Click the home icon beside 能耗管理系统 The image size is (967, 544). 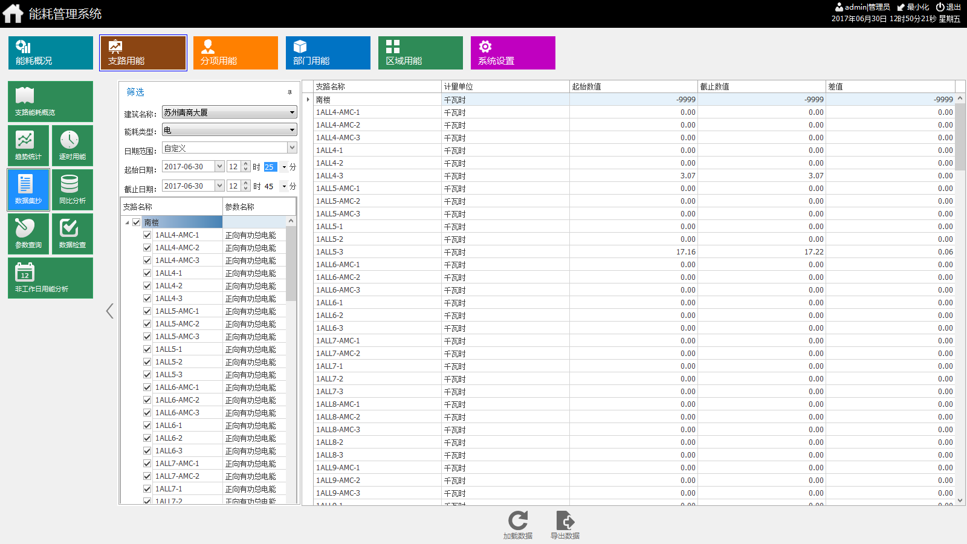pos(13,13)
